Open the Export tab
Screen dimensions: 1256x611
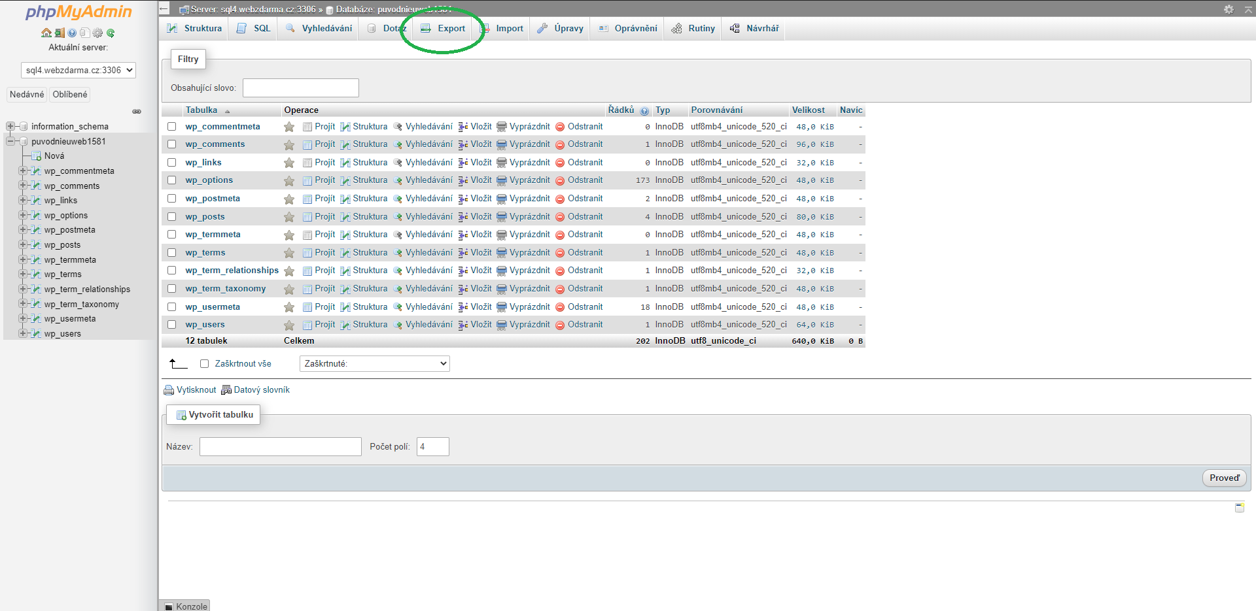pyautogui.click(x=443, y=29)
